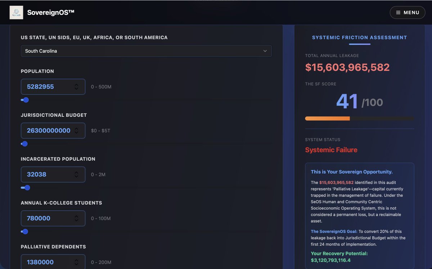The image size is (432, 269).
Task: Click the K-College Students spinner arrows
Action: tap(76, 219)
